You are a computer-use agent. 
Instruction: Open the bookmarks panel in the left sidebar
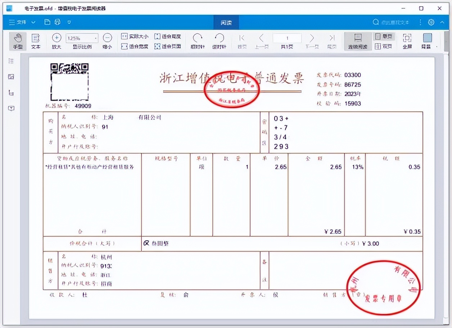[11, 61]
